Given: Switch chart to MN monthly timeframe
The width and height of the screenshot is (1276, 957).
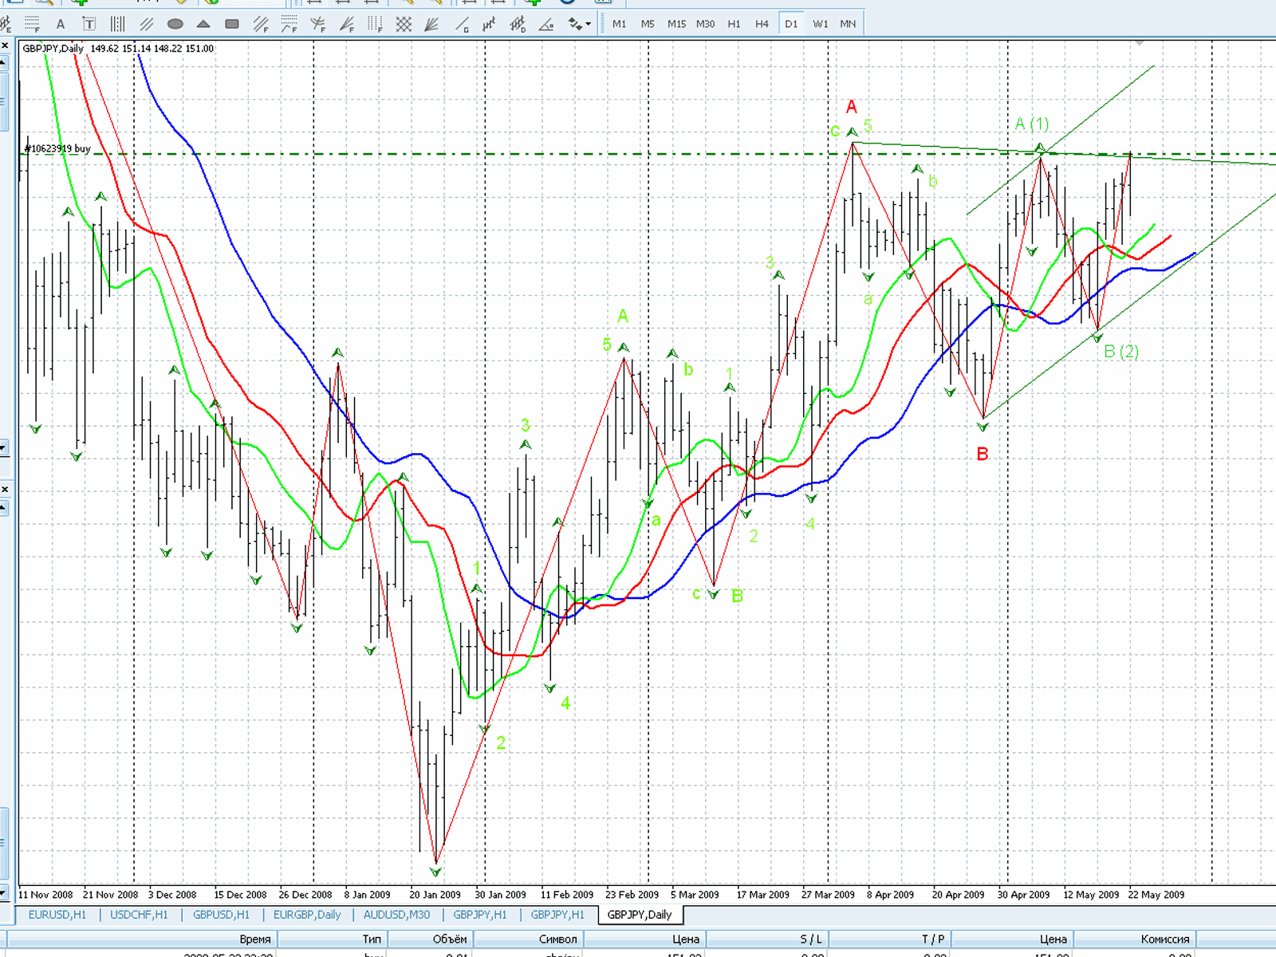Looking at the screenshot, I should (848, 24).
